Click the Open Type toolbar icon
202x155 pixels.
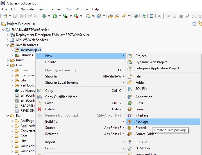tap(110, 16)
